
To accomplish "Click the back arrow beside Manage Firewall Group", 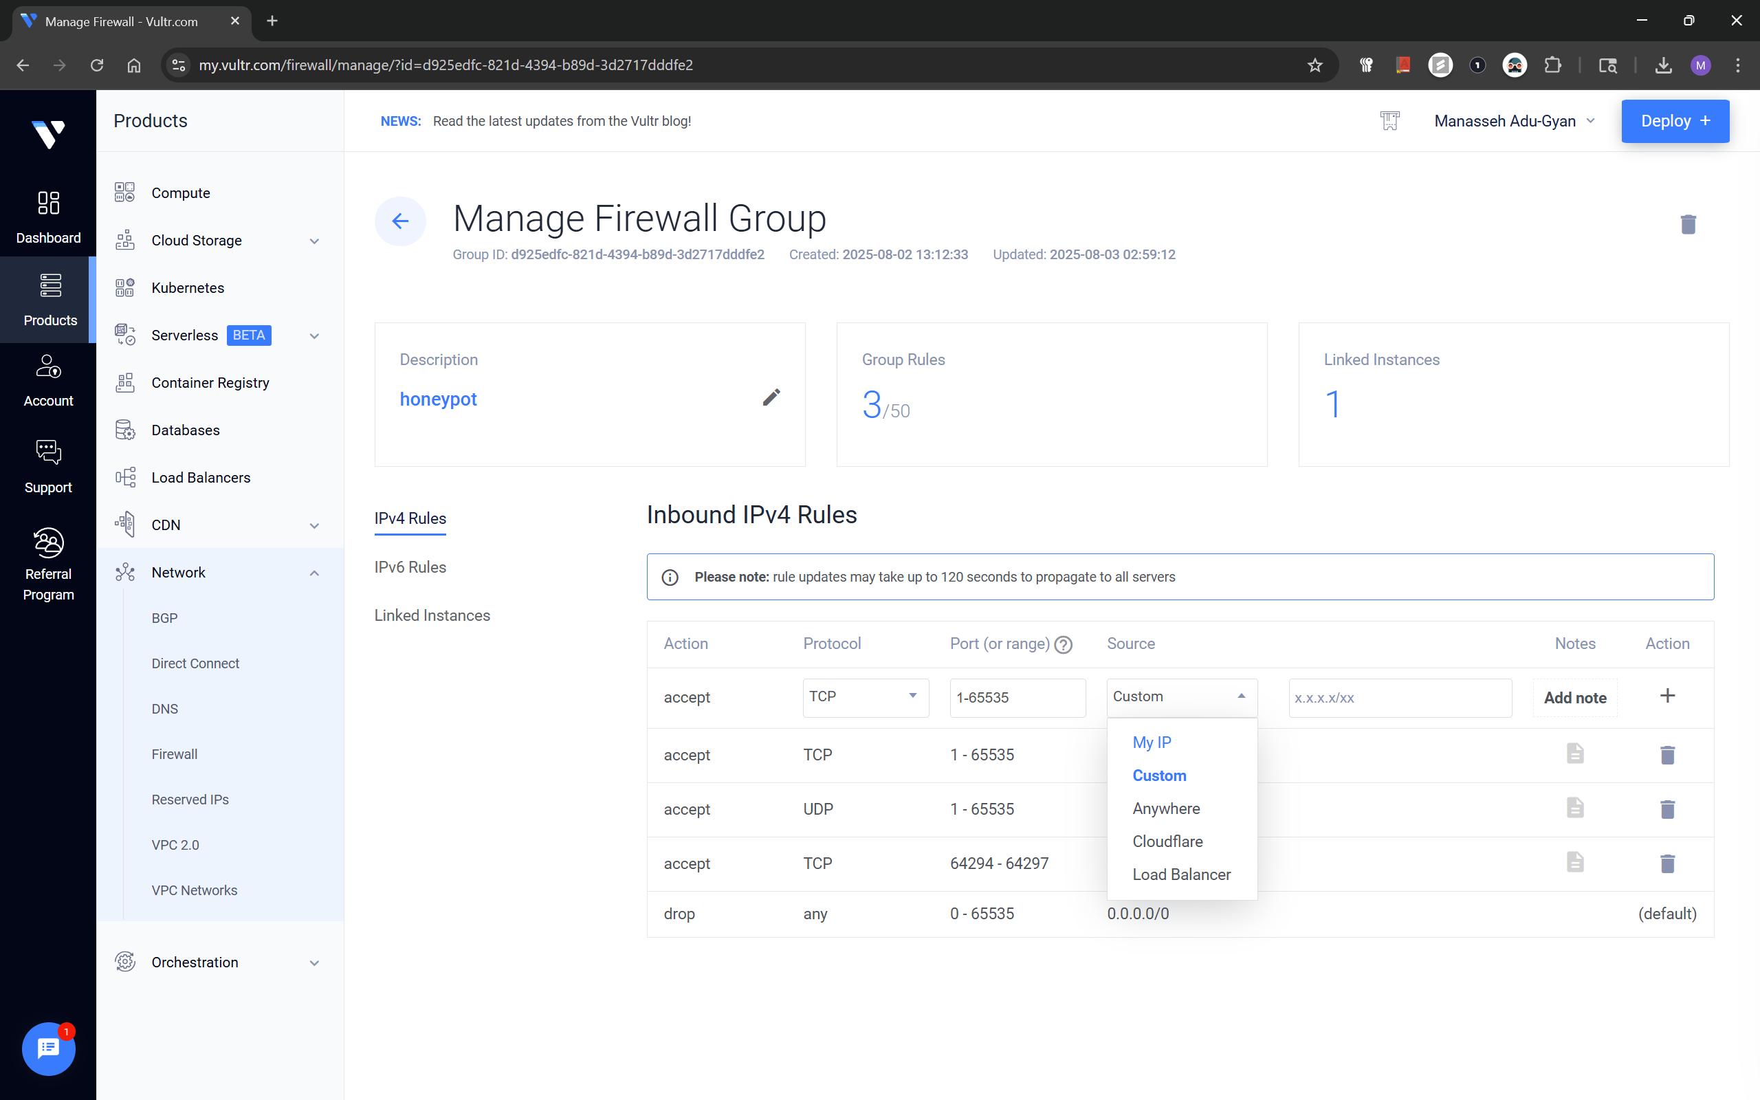I will pos(400,221).
